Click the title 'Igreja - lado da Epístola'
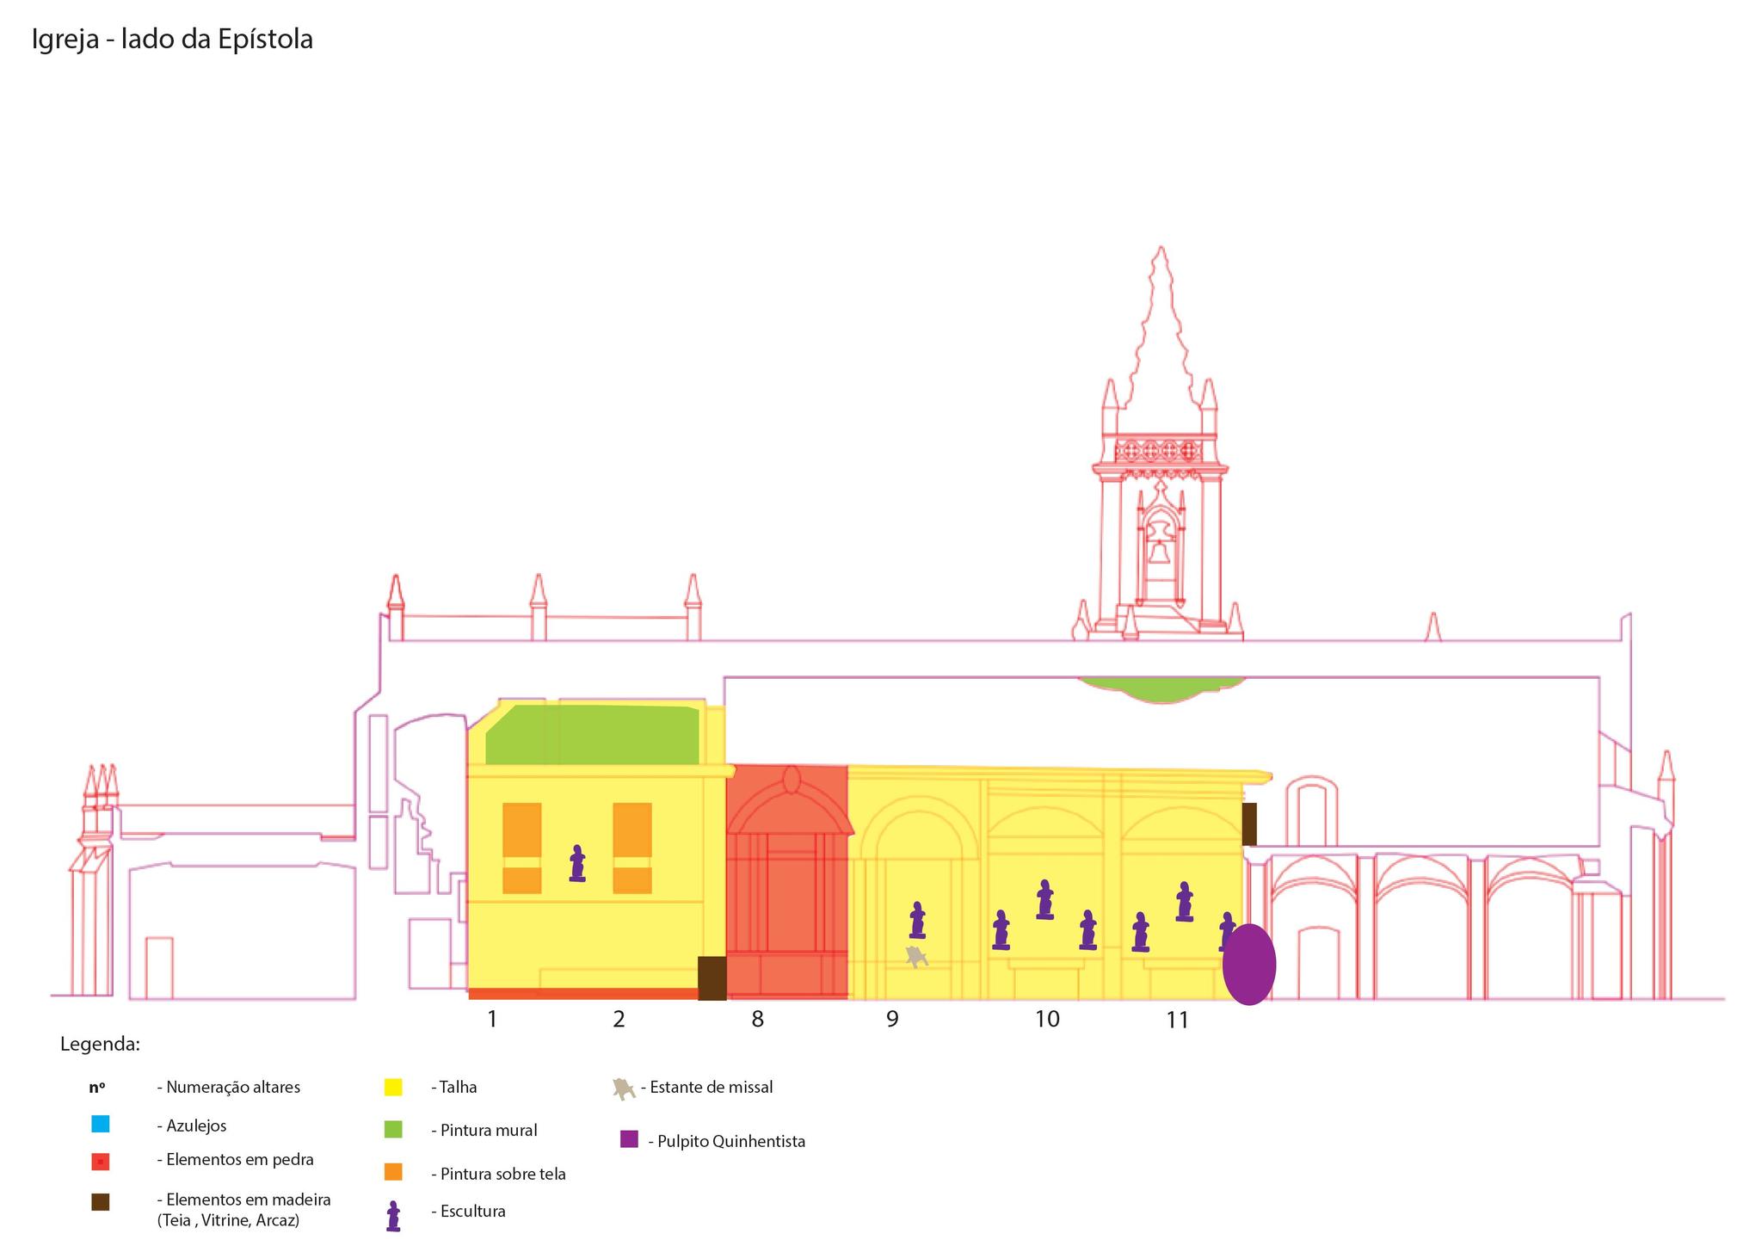The image size is (1762, 1246). 172,40
